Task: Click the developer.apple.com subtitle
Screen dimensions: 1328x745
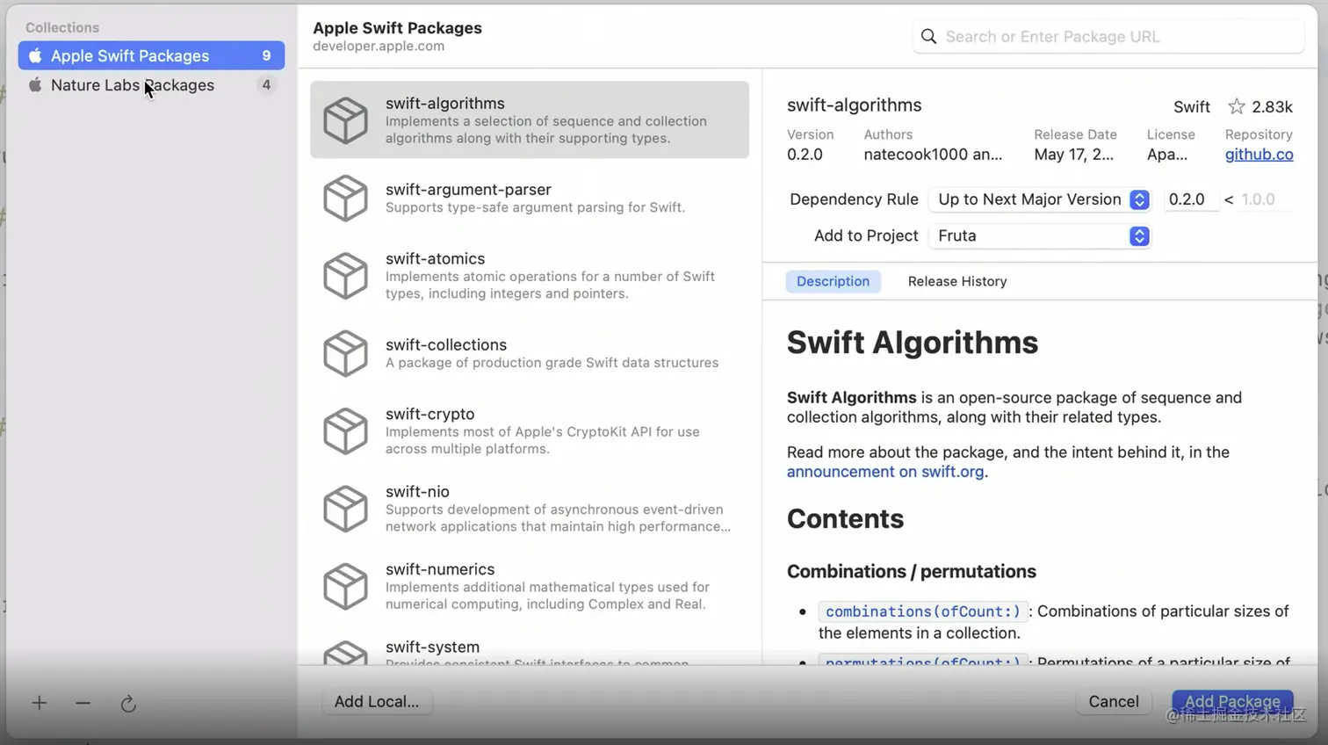Action: click(379, 47)
